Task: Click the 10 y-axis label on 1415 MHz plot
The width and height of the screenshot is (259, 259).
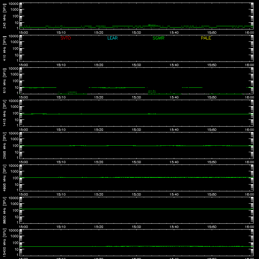Action: 17,120
